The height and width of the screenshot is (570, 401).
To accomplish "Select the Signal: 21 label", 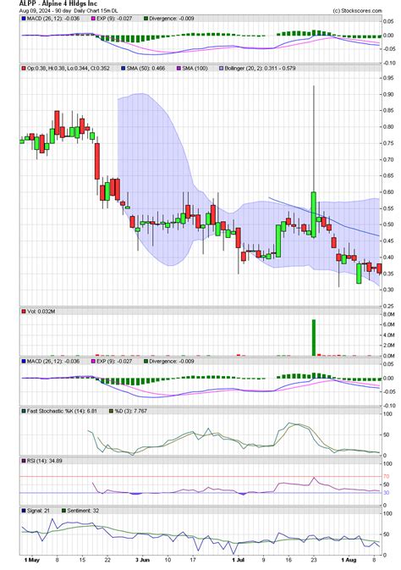I will pyautogui.click(x=38, y=511).
